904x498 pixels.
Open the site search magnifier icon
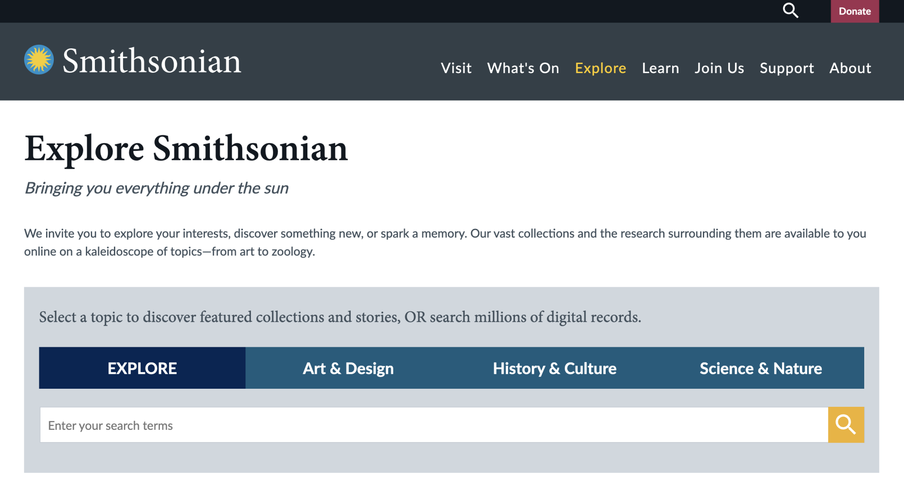pyautogui.click(x=790, y=10)
